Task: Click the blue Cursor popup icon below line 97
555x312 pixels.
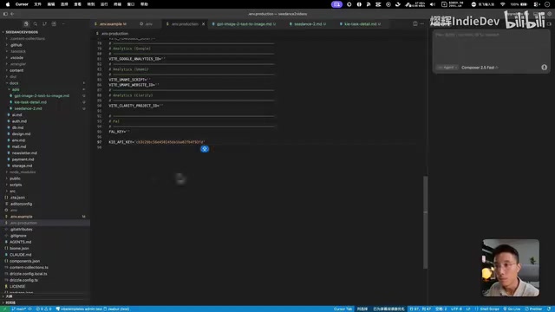Action: (x=205, y=149)
